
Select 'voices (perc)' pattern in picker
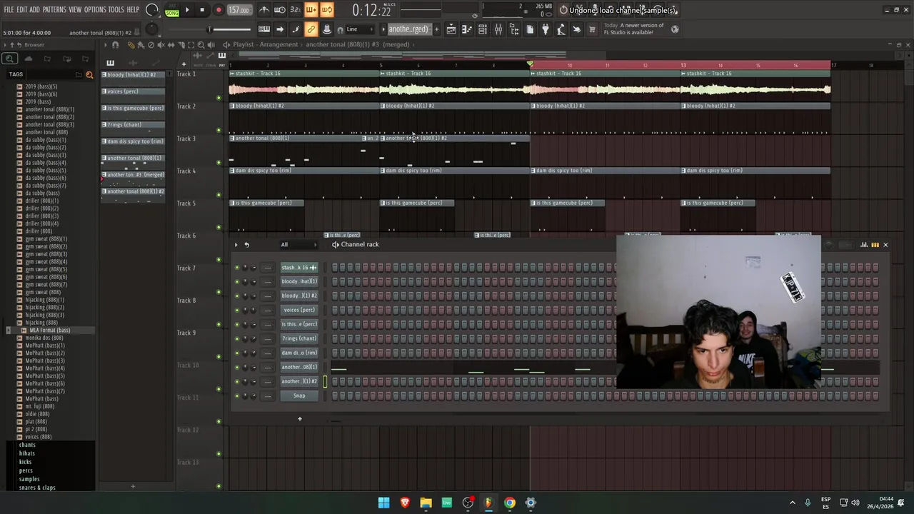tap(134, 91)
